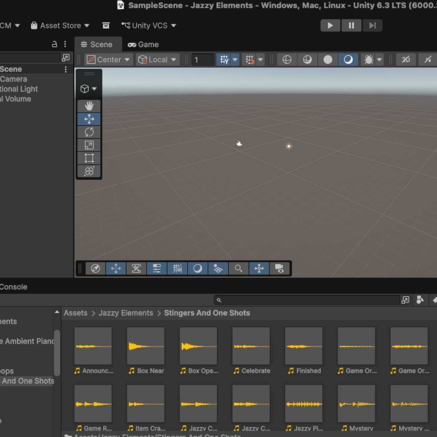This screenshot has height=437, width=437.
Task: Select the combined Transform tool
Action: (89, 171)
